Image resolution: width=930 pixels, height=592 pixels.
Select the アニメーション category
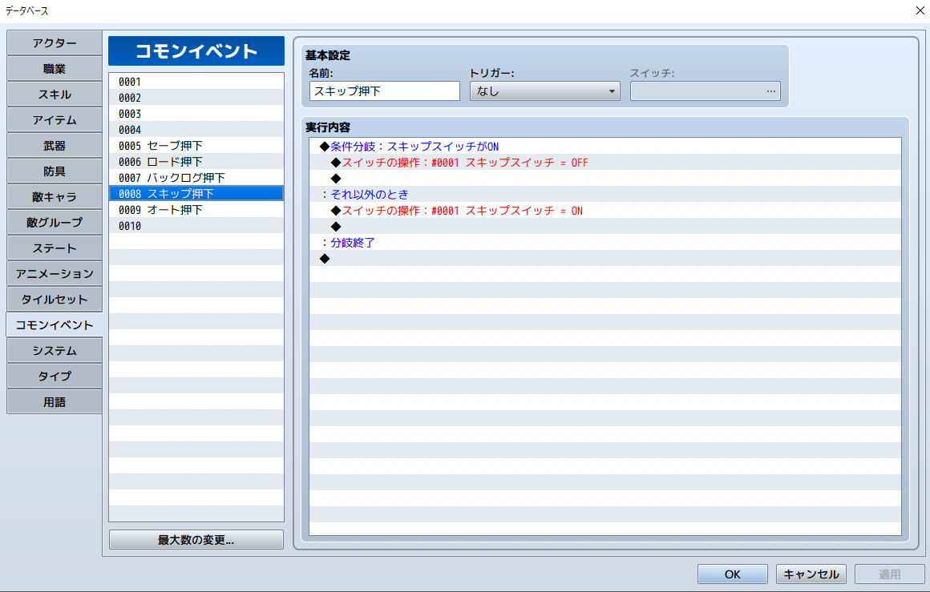(x=54, y=273)
